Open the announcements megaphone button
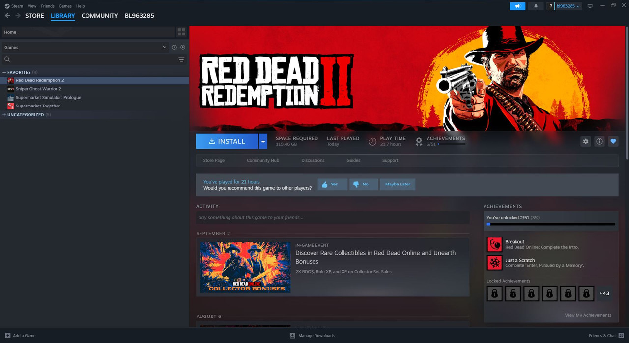The width and height of the screenshot is (629, 343). [x=517, y=6]
